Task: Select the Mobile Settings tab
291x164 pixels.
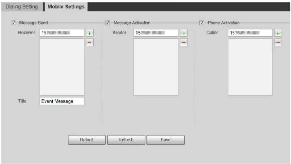Action: coord(66,7)
